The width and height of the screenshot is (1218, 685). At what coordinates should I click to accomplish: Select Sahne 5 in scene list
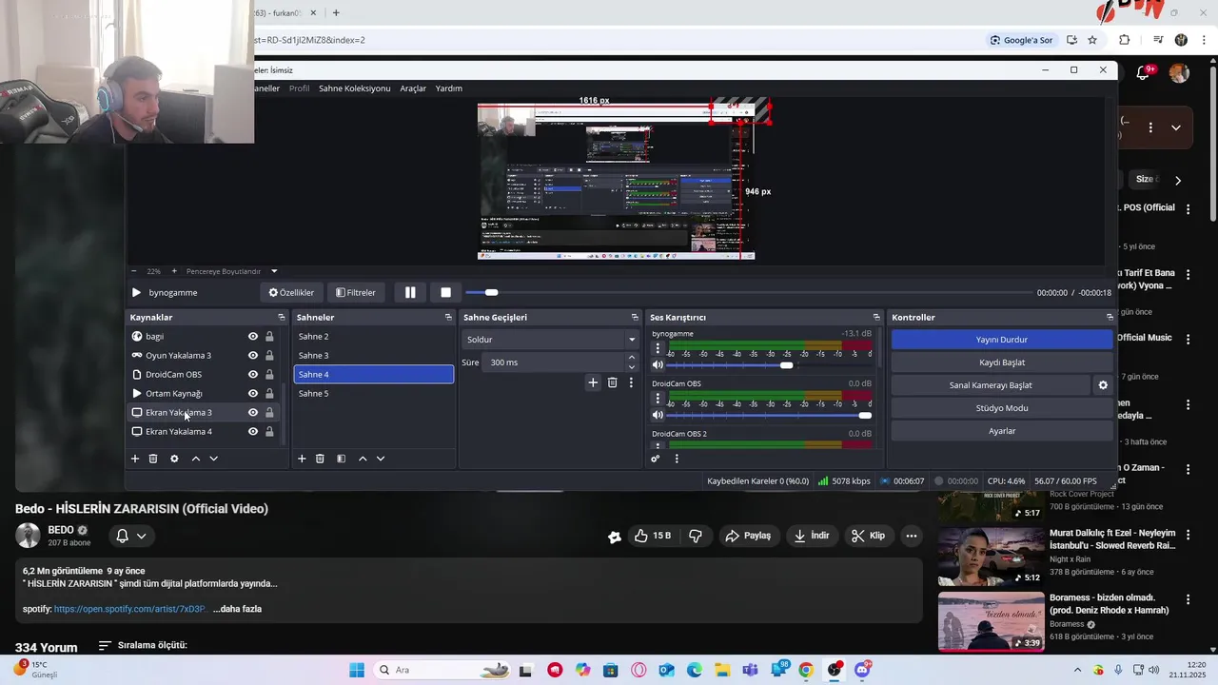pyautogui.click(x=373, y=393)
